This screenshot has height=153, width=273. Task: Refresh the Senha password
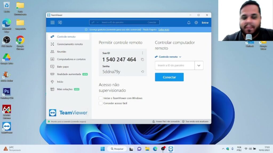tap(142, 72)
